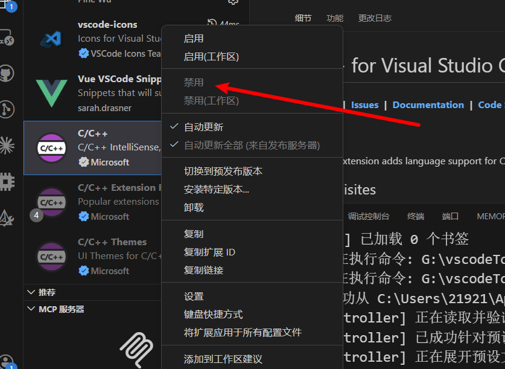The image size is (505, 369).
Task: Select the vscode-icons extension title
Action: (x=107, y=25)
